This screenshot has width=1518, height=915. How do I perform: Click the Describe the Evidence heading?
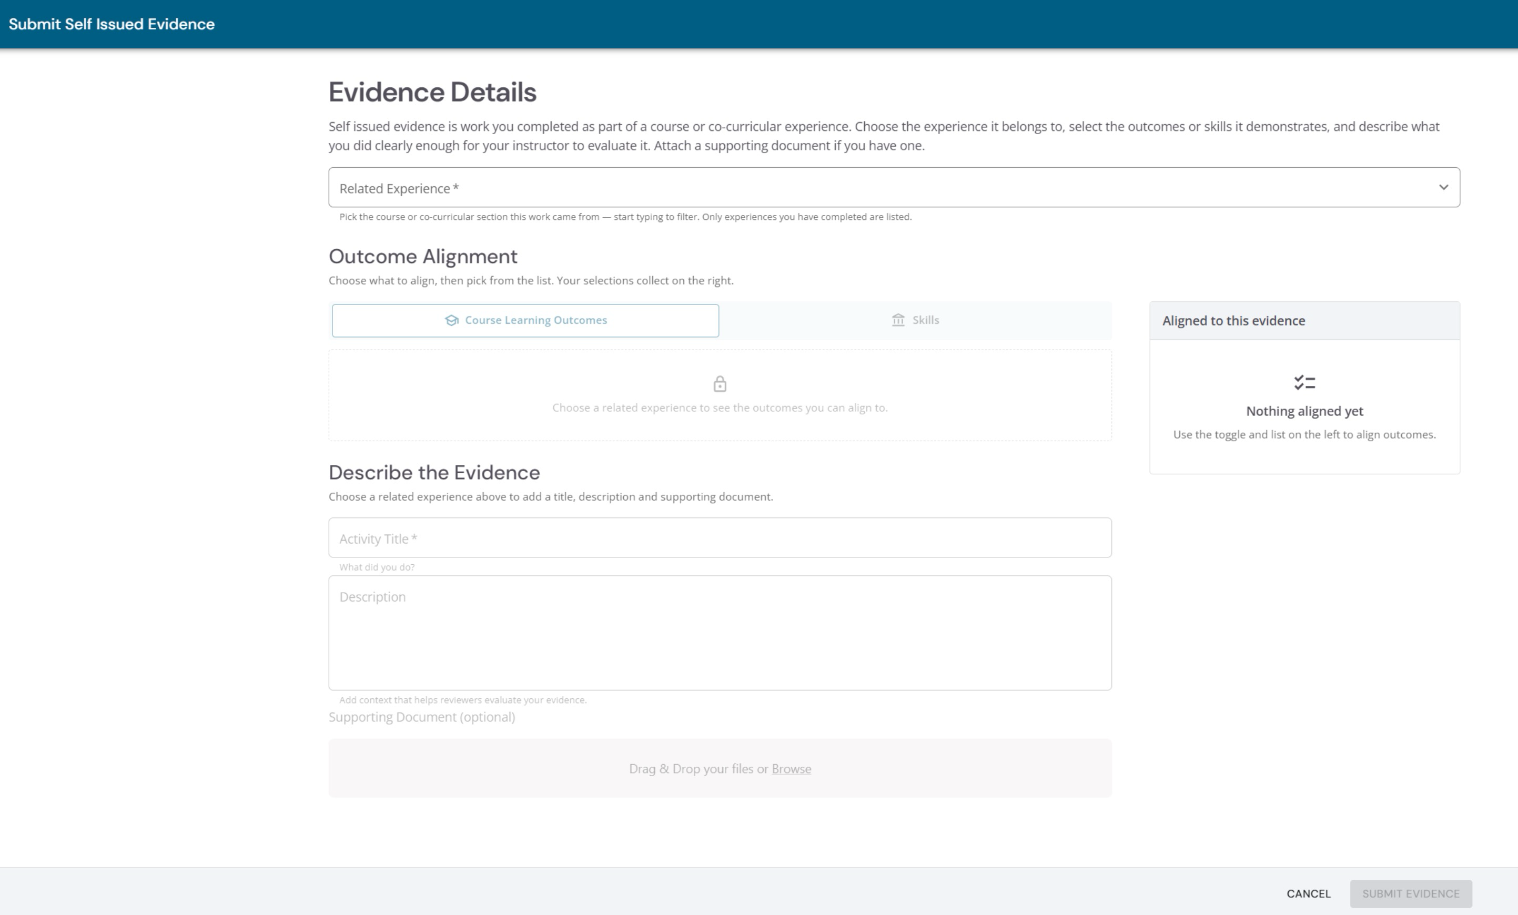coord(434,472)
